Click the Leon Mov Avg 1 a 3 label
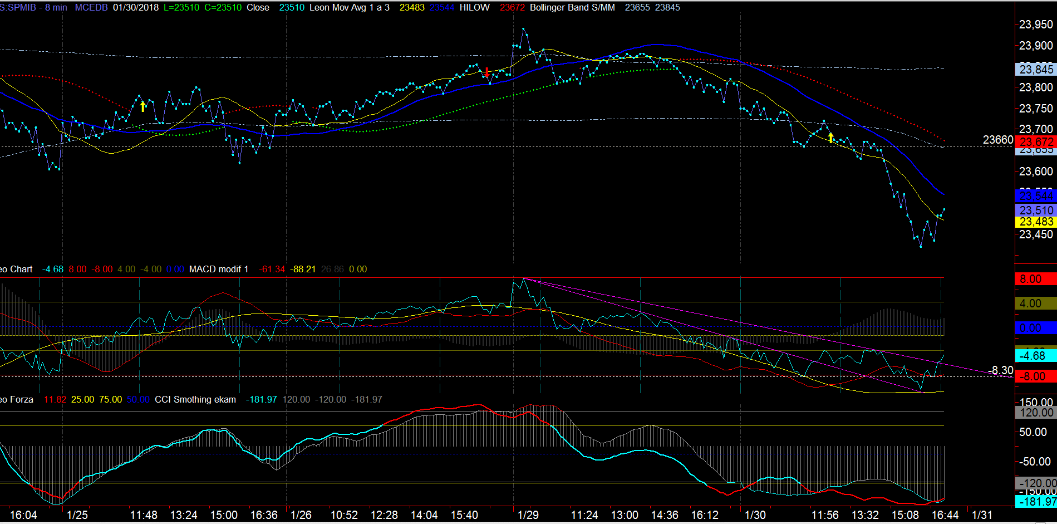Image resolution: width=1057 pixels, height=524 pixels. [349, 8]
